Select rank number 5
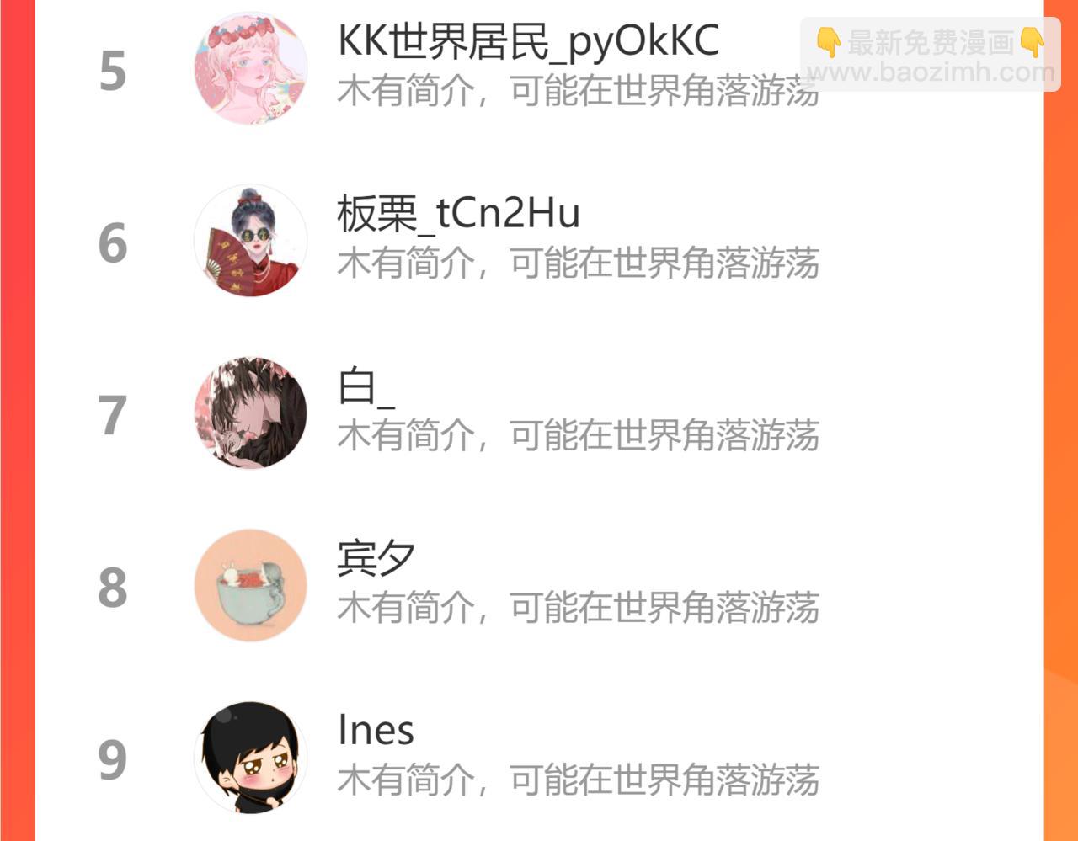 [x=113, y=72]
